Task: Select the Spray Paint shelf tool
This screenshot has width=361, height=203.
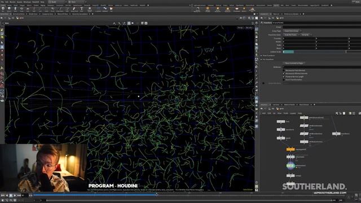Action: (74, 9)
